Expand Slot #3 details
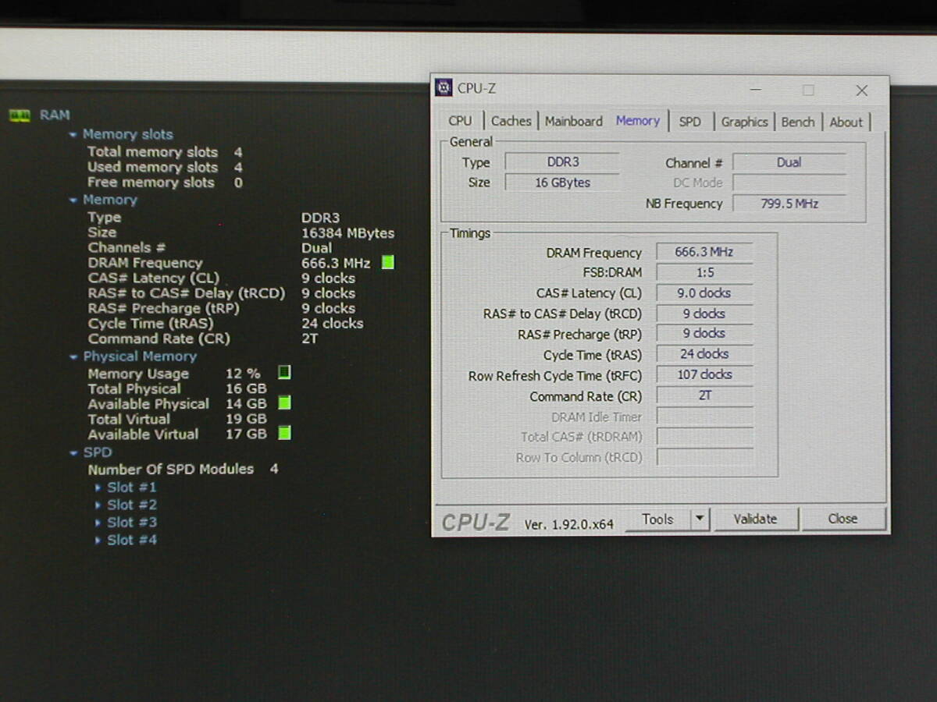Image resolution: width=937 pixels, height=702 pixels. (98, 523)
